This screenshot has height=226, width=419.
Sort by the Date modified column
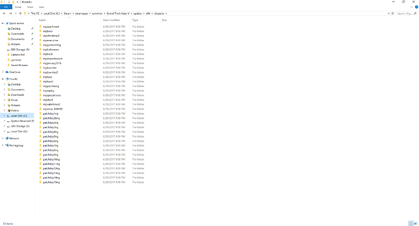coord(112,20)
